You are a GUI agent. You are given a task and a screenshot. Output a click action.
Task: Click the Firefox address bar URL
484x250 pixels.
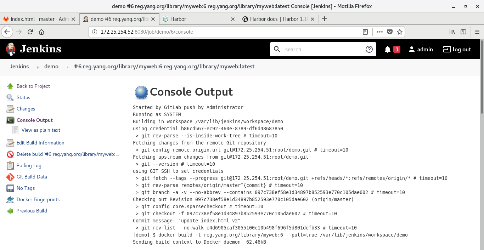(147, 32)
